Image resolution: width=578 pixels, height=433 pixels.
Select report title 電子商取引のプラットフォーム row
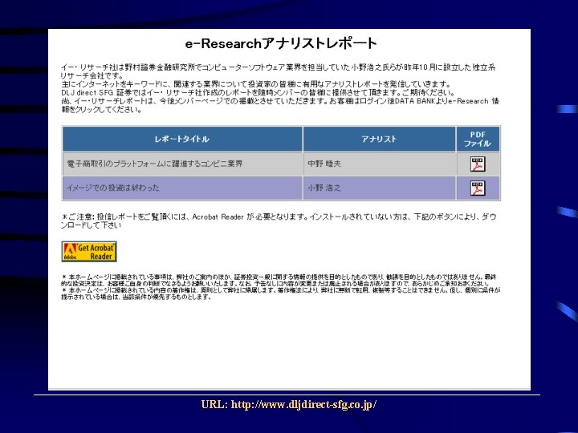tap(154, 164)
